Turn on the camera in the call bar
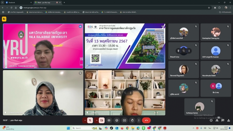The width and height of the screenshot is (233, 131). [x=101, y=120]
